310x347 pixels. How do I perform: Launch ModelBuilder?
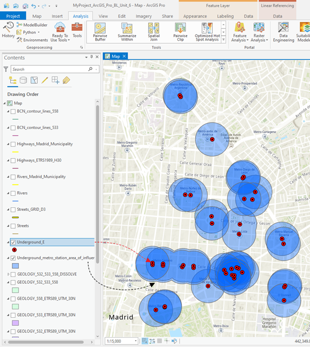[32, 25]
